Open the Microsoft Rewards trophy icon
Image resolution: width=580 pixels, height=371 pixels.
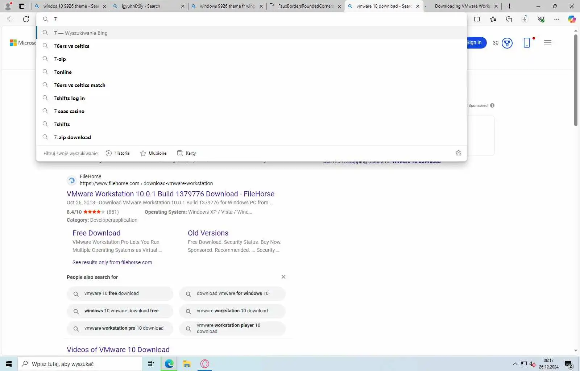(x=507, y=43)
